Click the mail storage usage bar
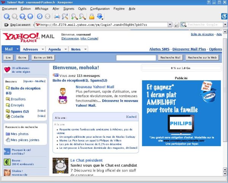 pyautogui.click(x=181, y=68)
